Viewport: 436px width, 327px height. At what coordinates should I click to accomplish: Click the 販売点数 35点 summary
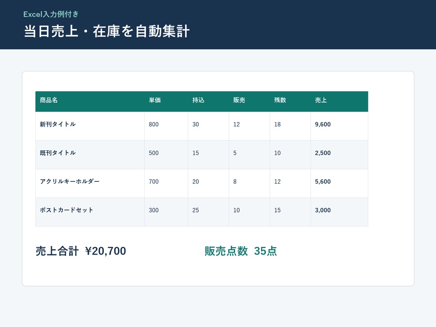click(241, 251)
